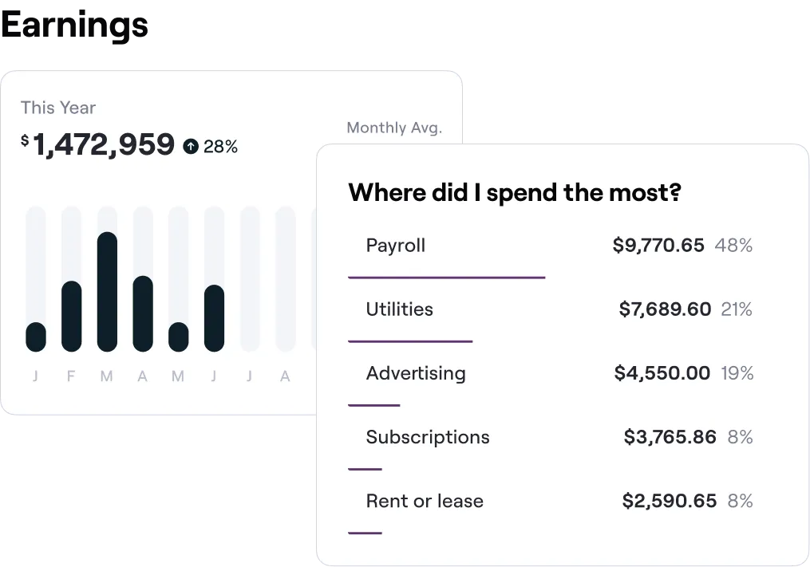The height and width of the screenshot is (567, 810).
Task: Click the May bar in earnings chart
Action: (179, 337)
